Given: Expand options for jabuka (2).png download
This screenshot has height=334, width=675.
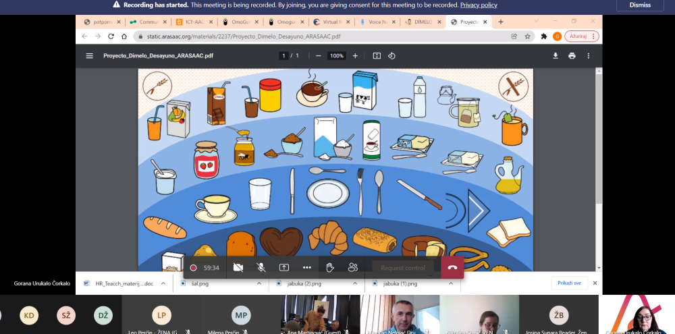Looking at the screenshot, I should (x=355, y=283).
